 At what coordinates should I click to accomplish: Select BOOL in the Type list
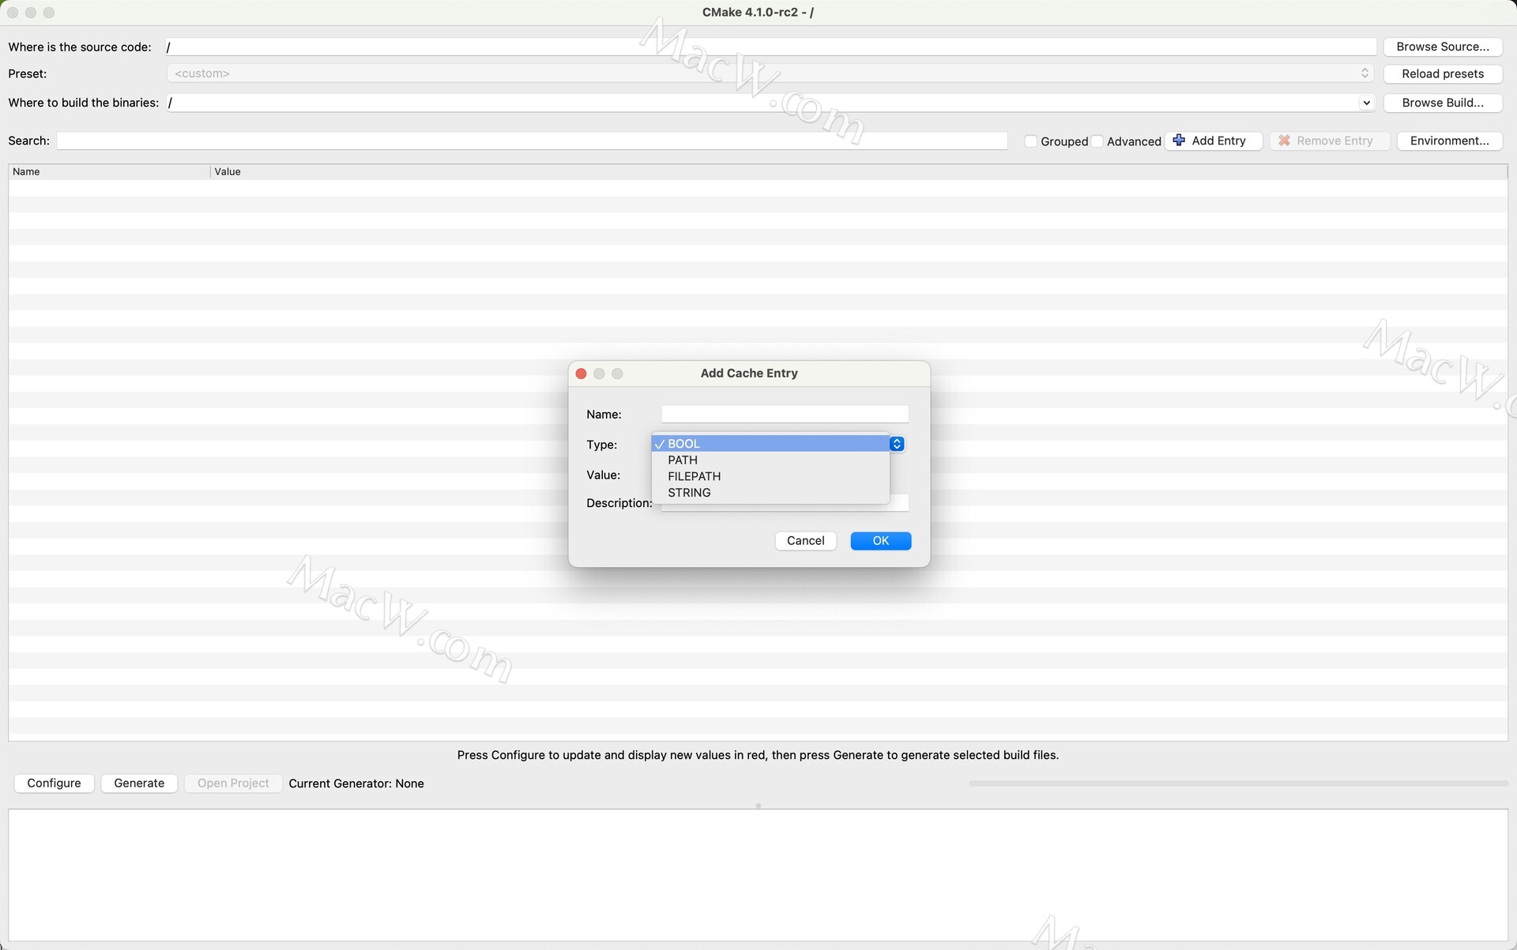pos(770,444)
